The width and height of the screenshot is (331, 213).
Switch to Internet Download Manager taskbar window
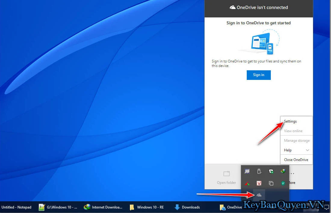tap(103, 207)
